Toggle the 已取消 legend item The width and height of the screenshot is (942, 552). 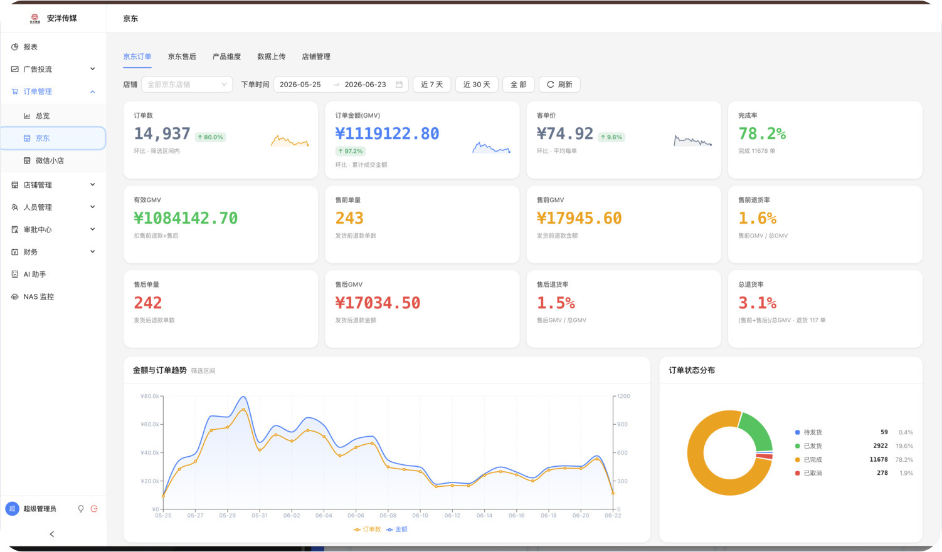point(808,473)
